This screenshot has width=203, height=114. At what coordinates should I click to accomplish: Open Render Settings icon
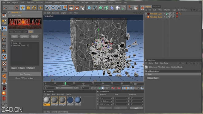[82, 8]
